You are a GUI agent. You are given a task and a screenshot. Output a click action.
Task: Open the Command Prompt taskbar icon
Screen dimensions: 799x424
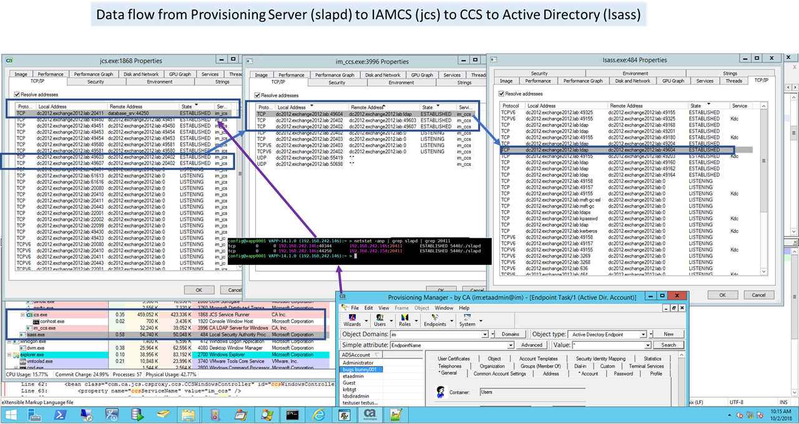click(x=292, y=414)
